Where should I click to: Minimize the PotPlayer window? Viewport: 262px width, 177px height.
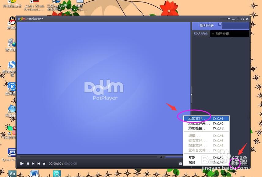[234, 19]
